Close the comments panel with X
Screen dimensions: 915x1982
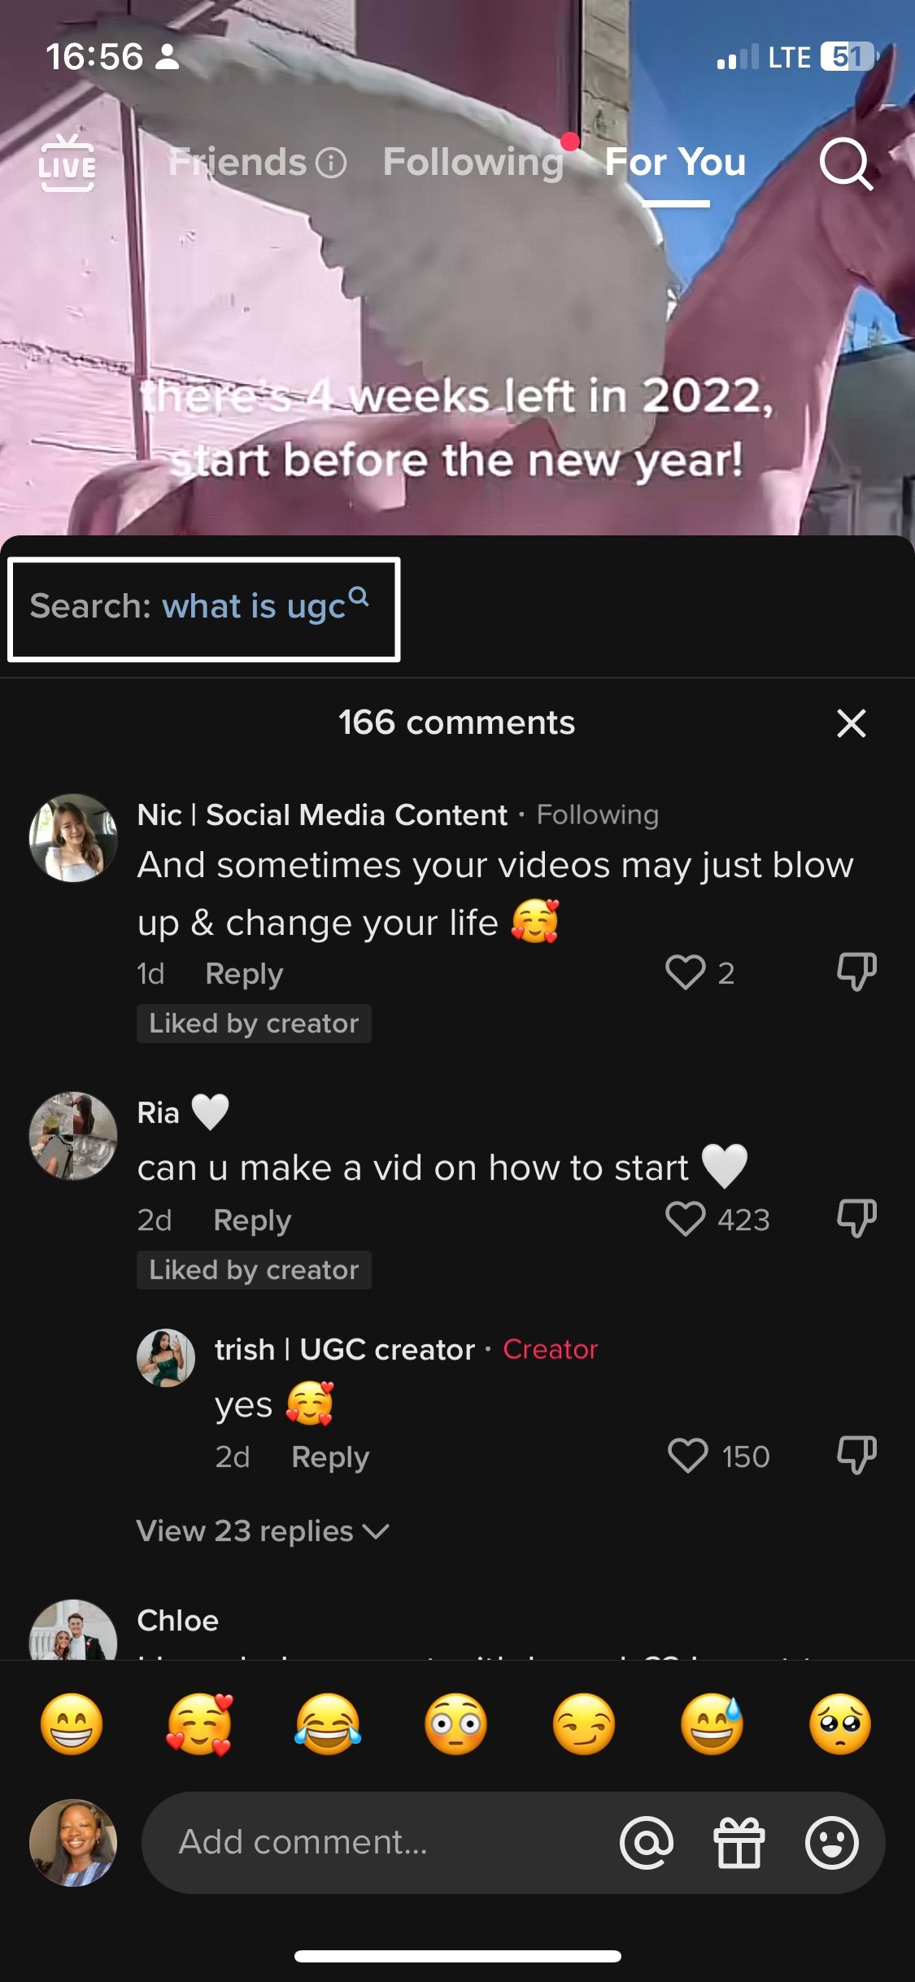tap(851, 723)
